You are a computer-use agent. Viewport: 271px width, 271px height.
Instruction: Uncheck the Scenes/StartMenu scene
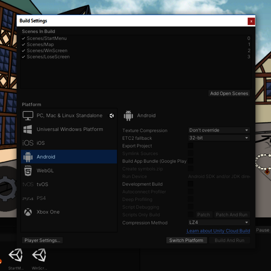tap(24, 38)
